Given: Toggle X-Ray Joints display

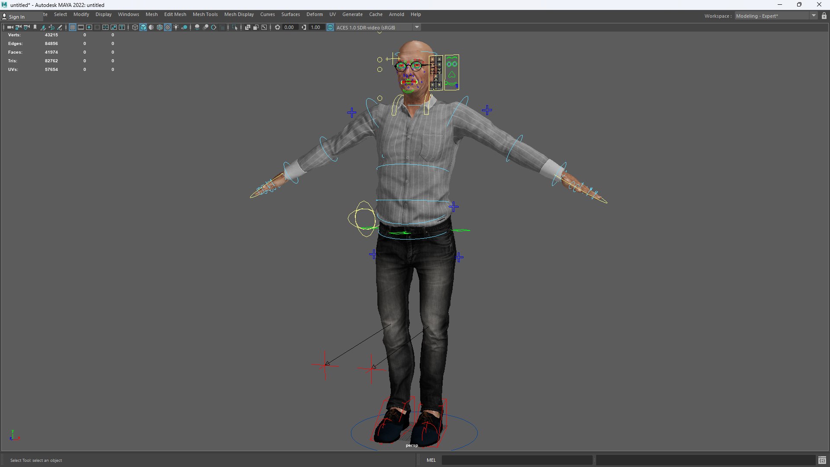Looking at the screenshot, I should pos(264,27).
